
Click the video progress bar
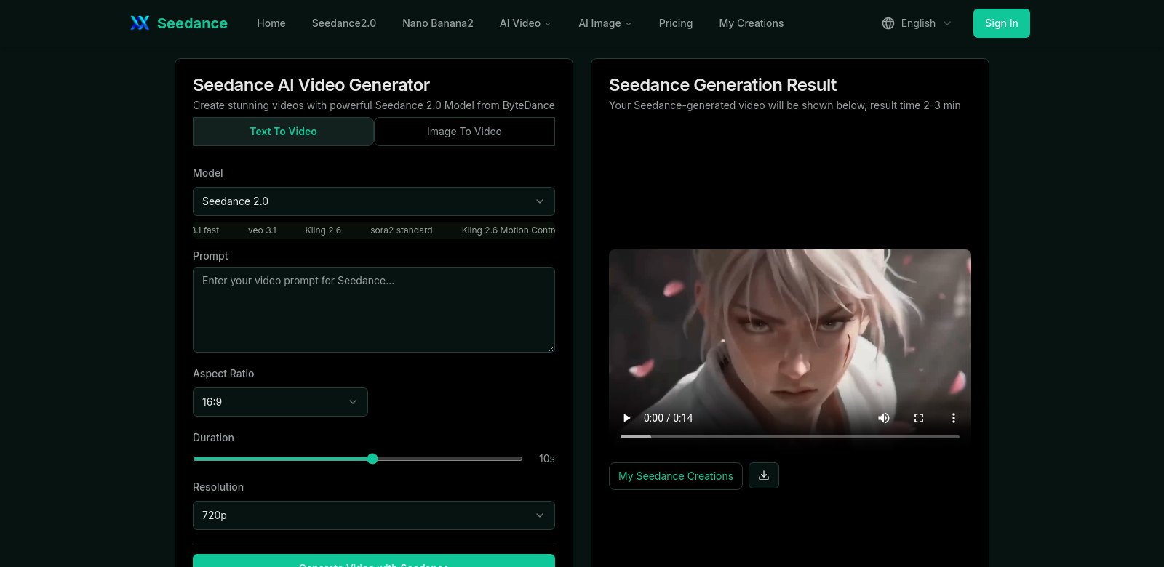pos(790,437)
